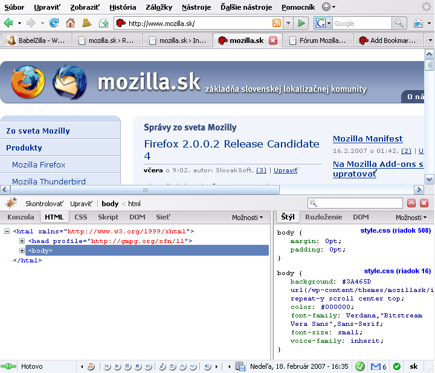
Task: Open the style.css (riadok 508) source link
Action: point(395,230)
